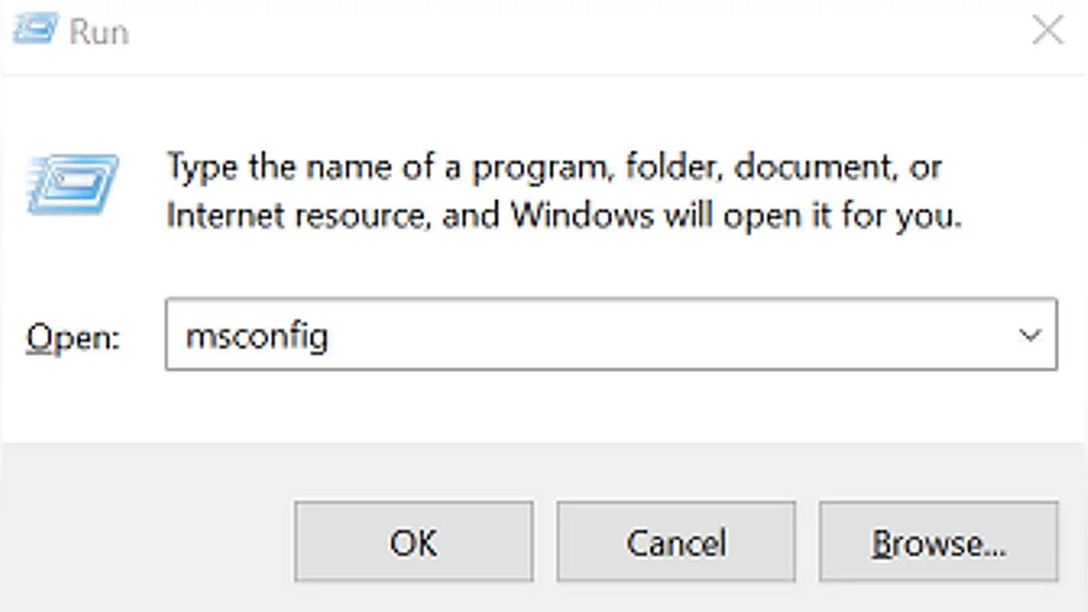Expand the Open history dropdown arrow

click(x=1029, y=335)
